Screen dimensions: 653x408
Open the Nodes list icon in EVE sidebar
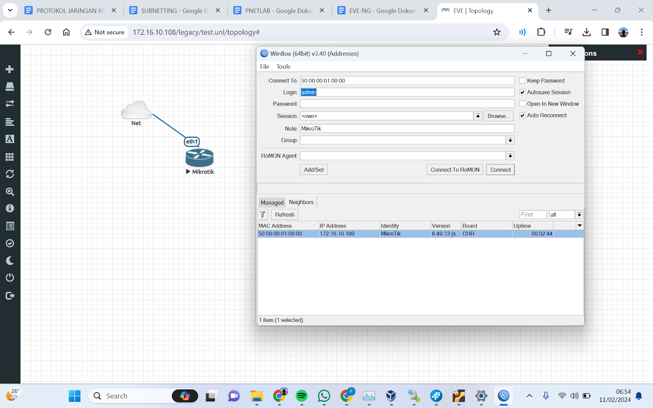(x=10, y=86)
